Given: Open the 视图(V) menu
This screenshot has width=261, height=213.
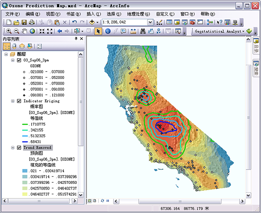Looking at the screenshot, I should pyautogui.click(x=53, y=14).
